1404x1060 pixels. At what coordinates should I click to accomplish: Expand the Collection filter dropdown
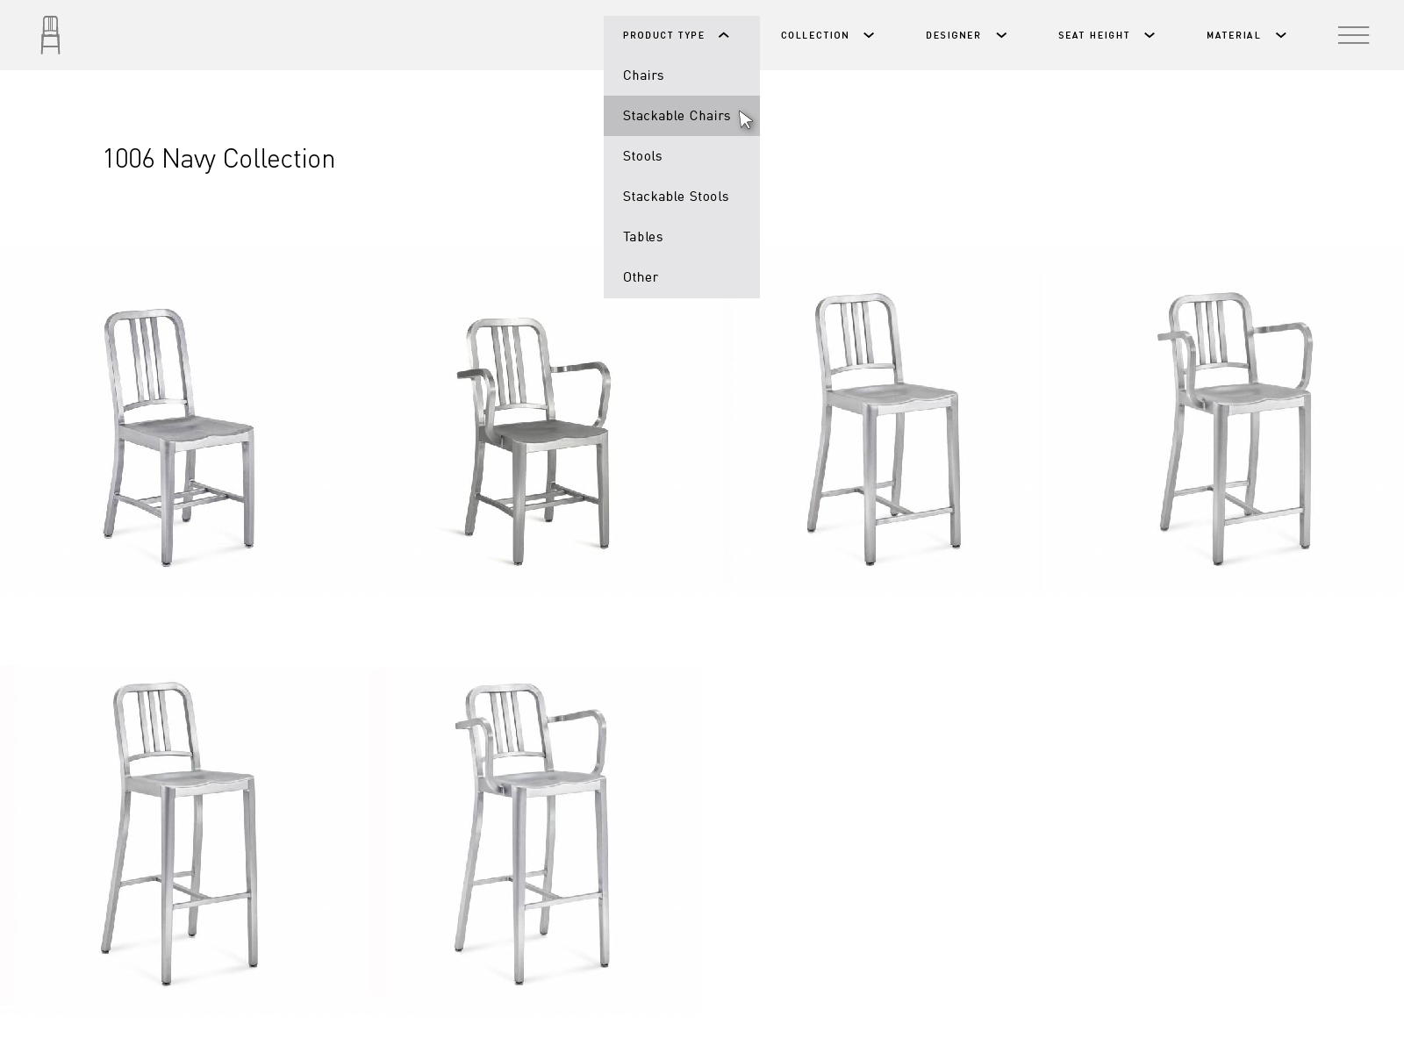point(827,35)
